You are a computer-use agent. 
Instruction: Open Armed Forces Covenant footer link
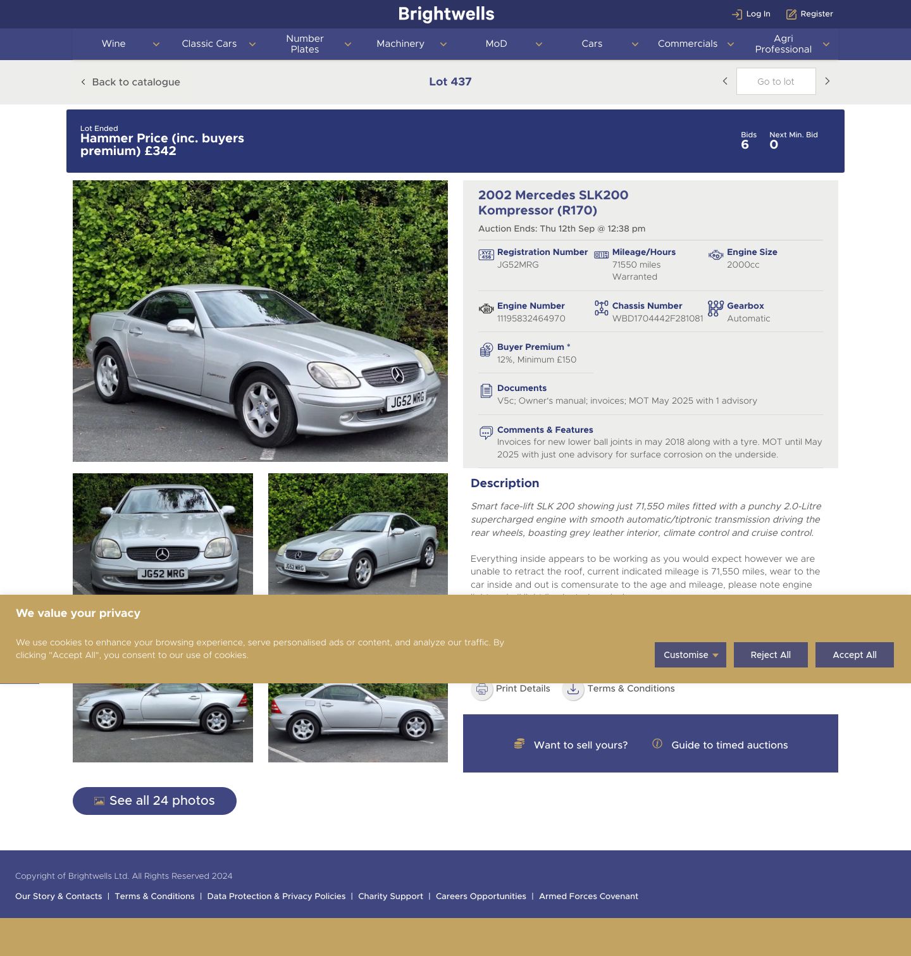tap(588, 897)
